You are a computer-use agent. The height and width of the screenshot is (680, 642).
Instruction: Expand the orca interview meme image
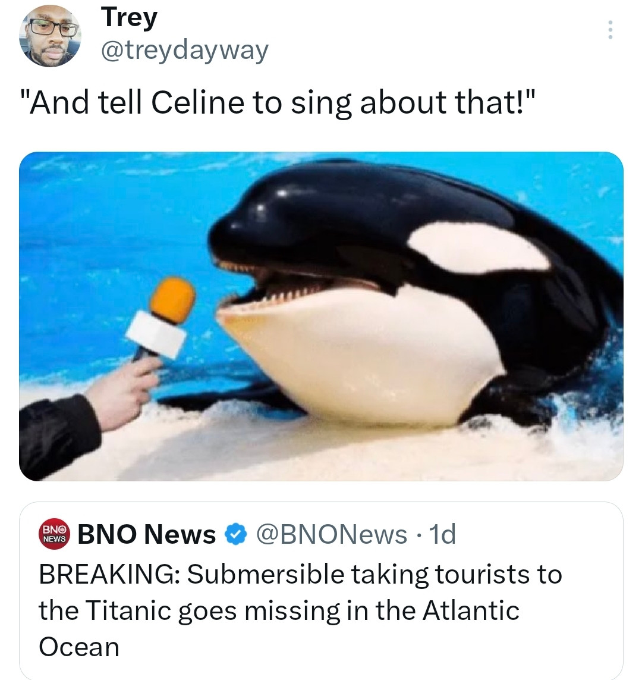click(x=321, y=315)
